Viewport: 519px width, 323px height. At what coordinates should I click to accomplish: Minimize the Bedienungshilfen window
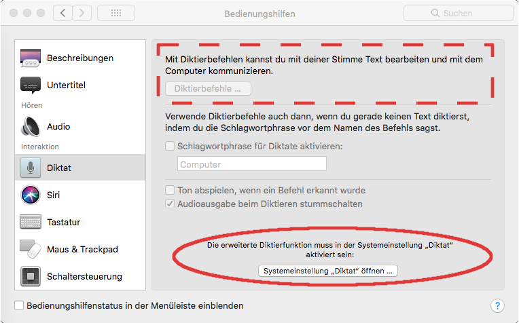pos(27,13)
